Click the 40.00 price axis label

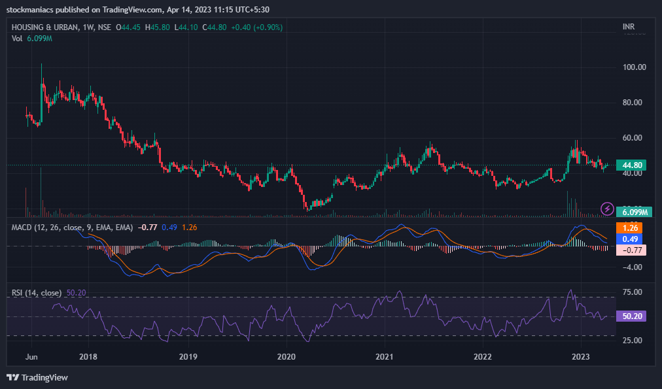point(632,173)
